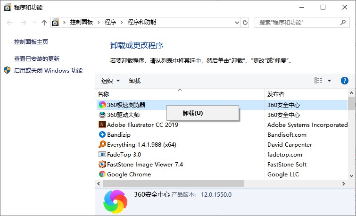
Task: Minimize the 程序和功能 window
Action: pyautogui.click(x=302, y=7)
